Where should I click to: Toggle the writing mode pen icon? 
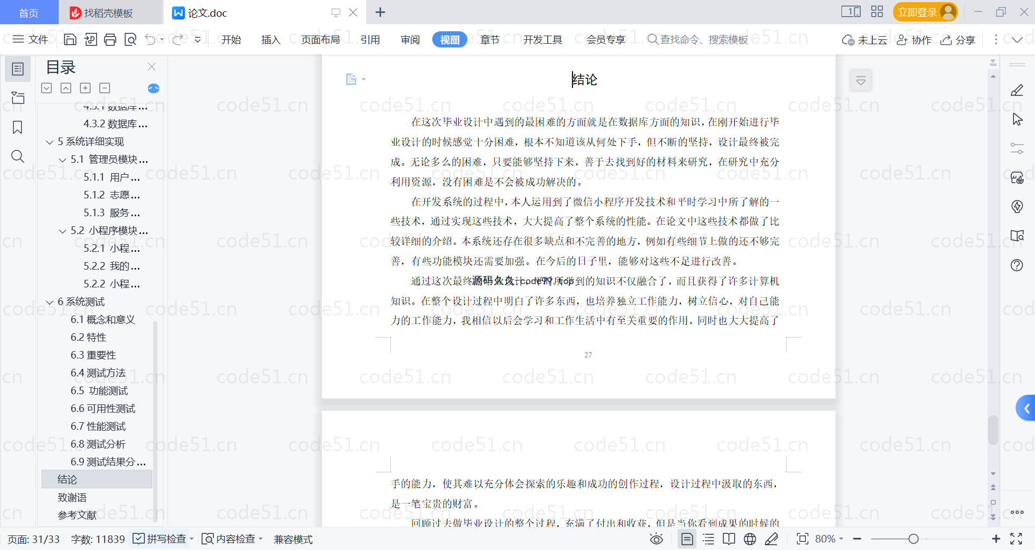click(771, 539)
